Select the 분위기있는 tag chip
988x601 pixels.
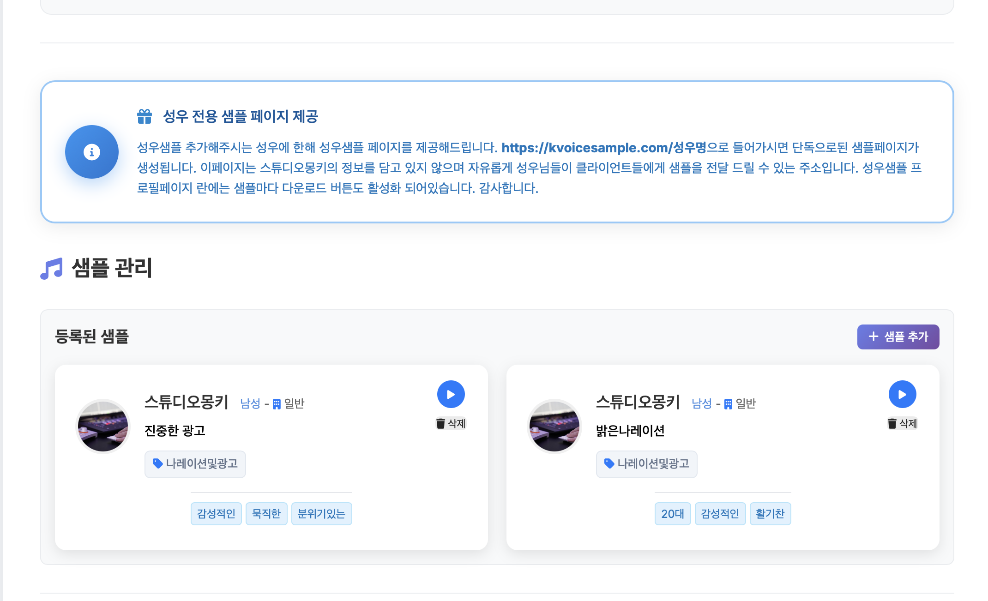[321, 513]
